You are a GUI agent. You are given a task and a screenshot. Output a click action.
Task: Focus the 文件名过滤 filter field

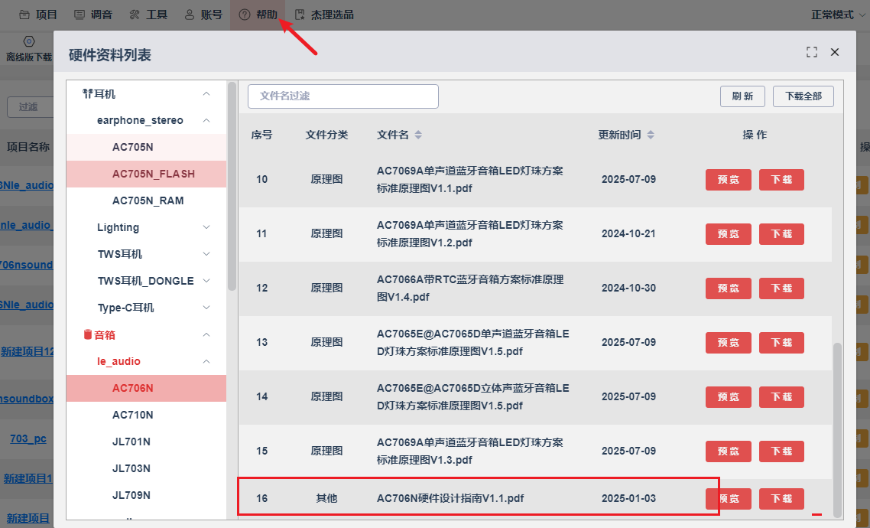343,96
